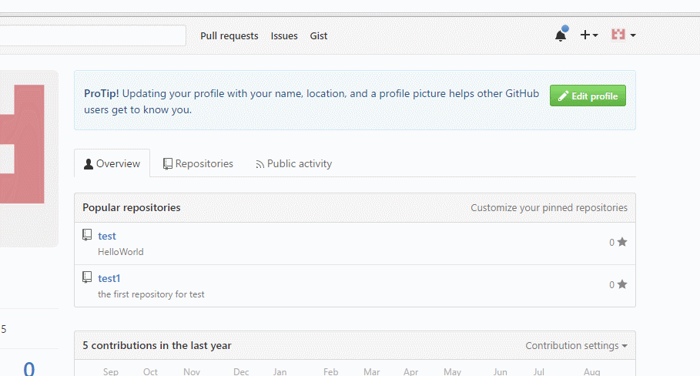Open the Gist link in header
700x376 pixels.
click(319, 36)
